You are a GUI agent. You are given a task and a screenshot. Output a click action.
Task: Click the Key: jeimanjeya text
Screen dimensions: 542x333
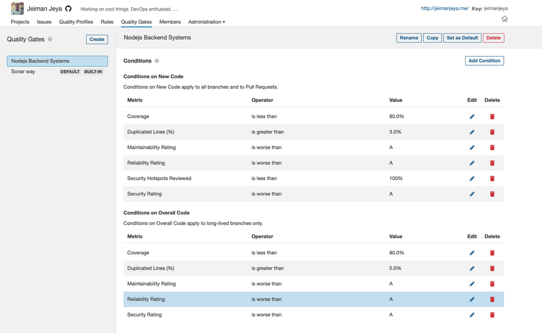pos(490,8)
